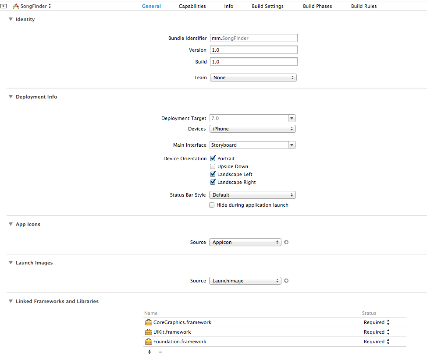This screenshot has height=356, width=427.
Task: Open the Info tab
Action: tap(228, 6)
